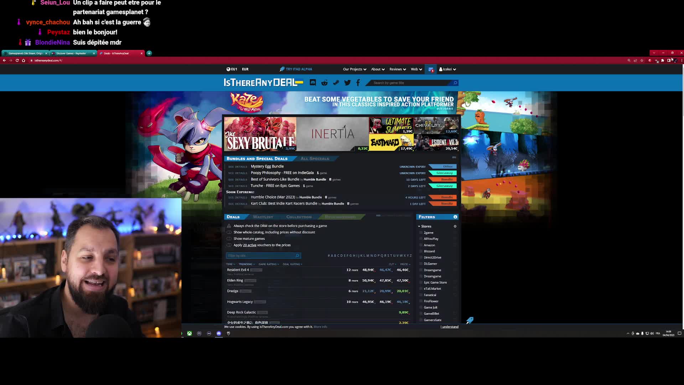
Task: Open the Icekei account dropdown
Action: click(x=447, y=69)
